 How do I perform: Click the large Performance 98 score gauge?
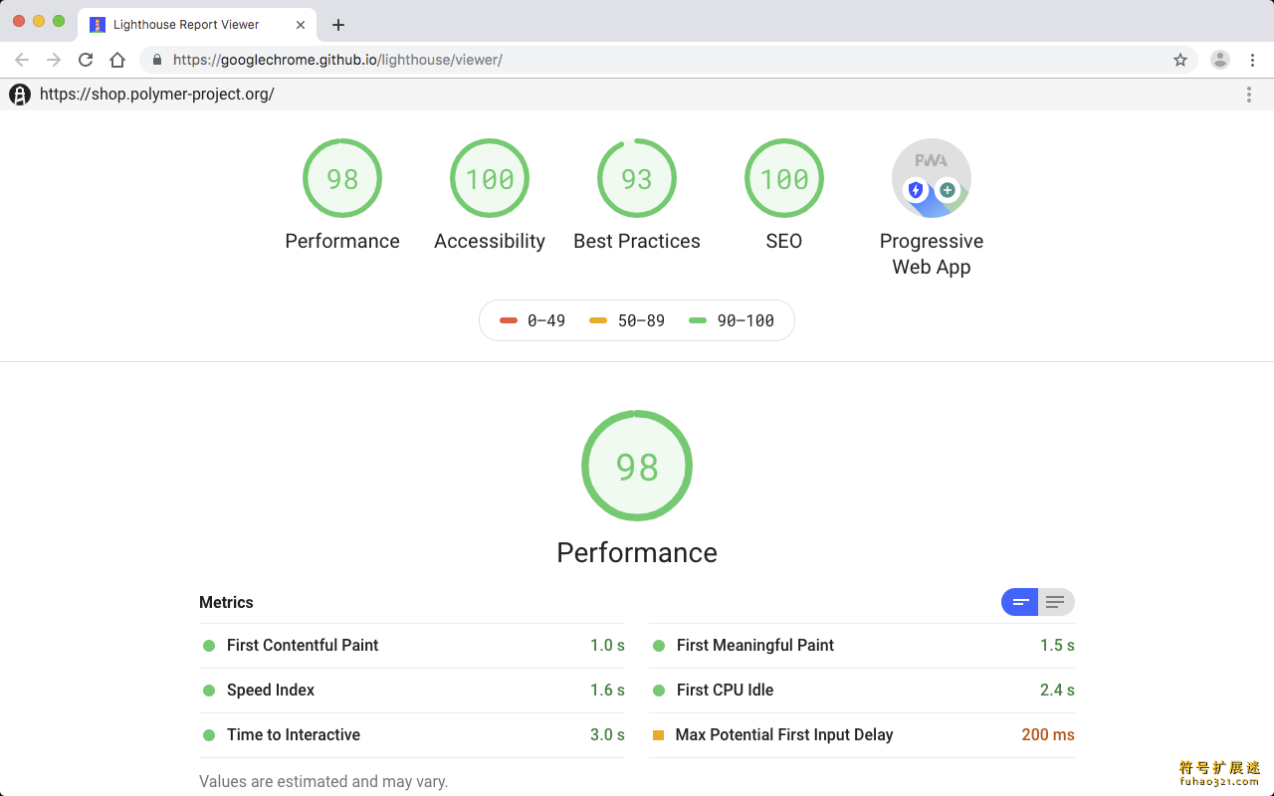[637, 466]
